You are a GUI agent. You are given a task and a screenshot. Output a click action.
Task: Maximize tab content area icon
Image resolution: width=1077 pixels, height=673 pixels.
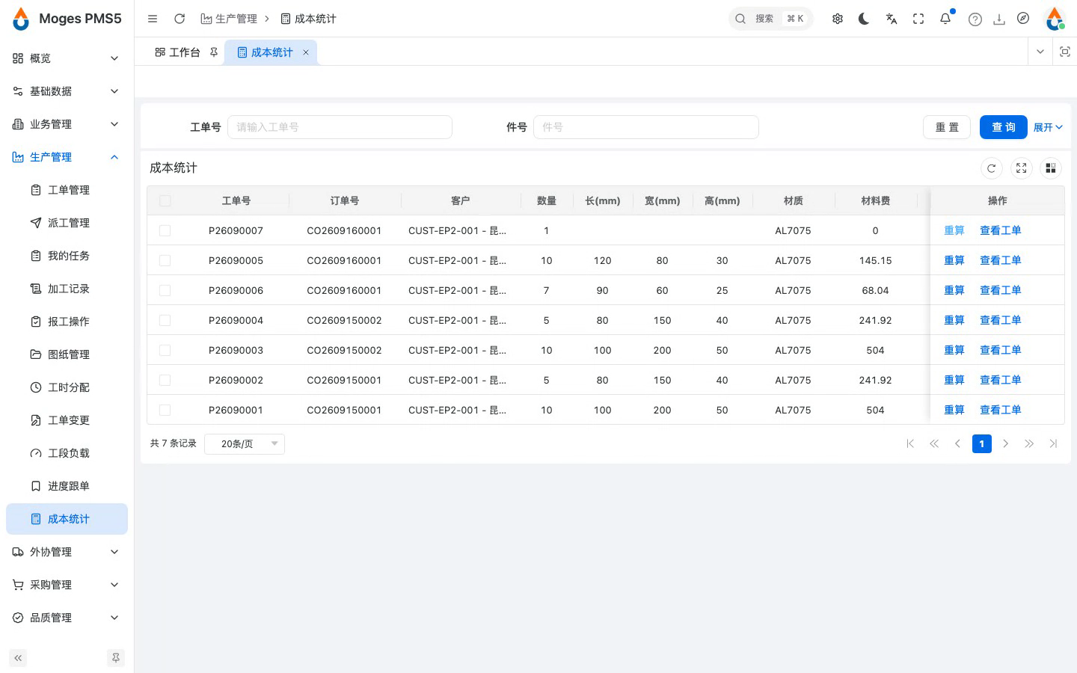point(1065,52)
